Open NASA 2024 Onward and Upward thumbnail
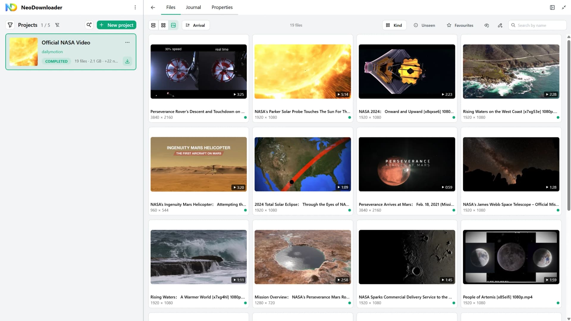This screenshot has width=571, height=321. coord(407,71)
